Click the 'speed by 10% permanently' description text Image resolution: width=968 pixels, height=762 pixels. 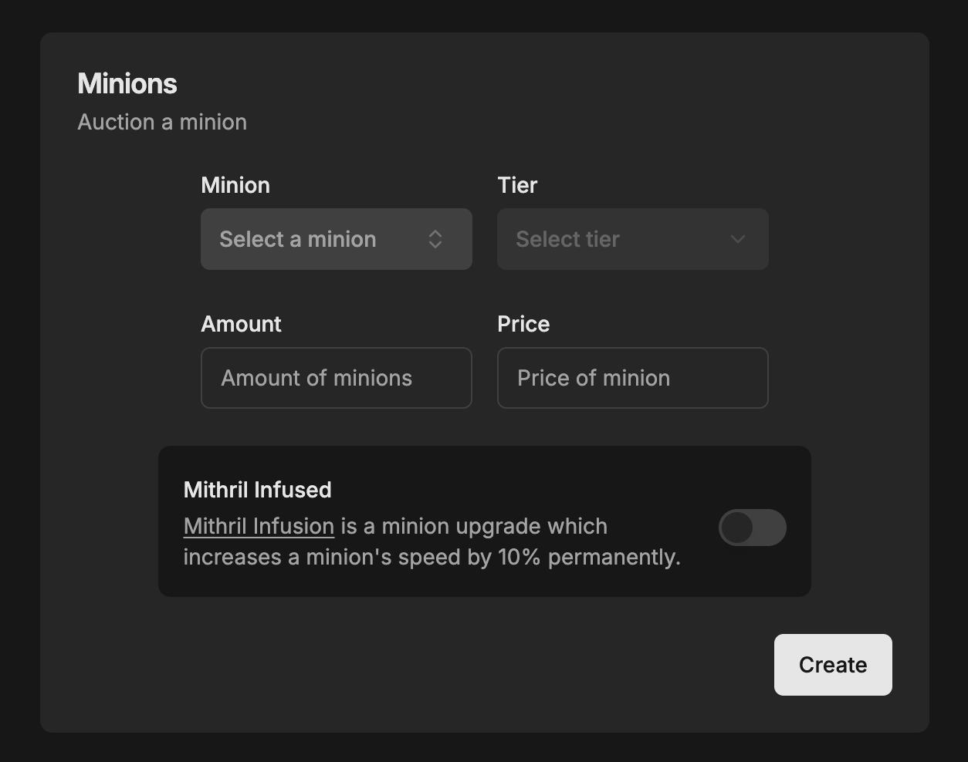click(539, 557)
